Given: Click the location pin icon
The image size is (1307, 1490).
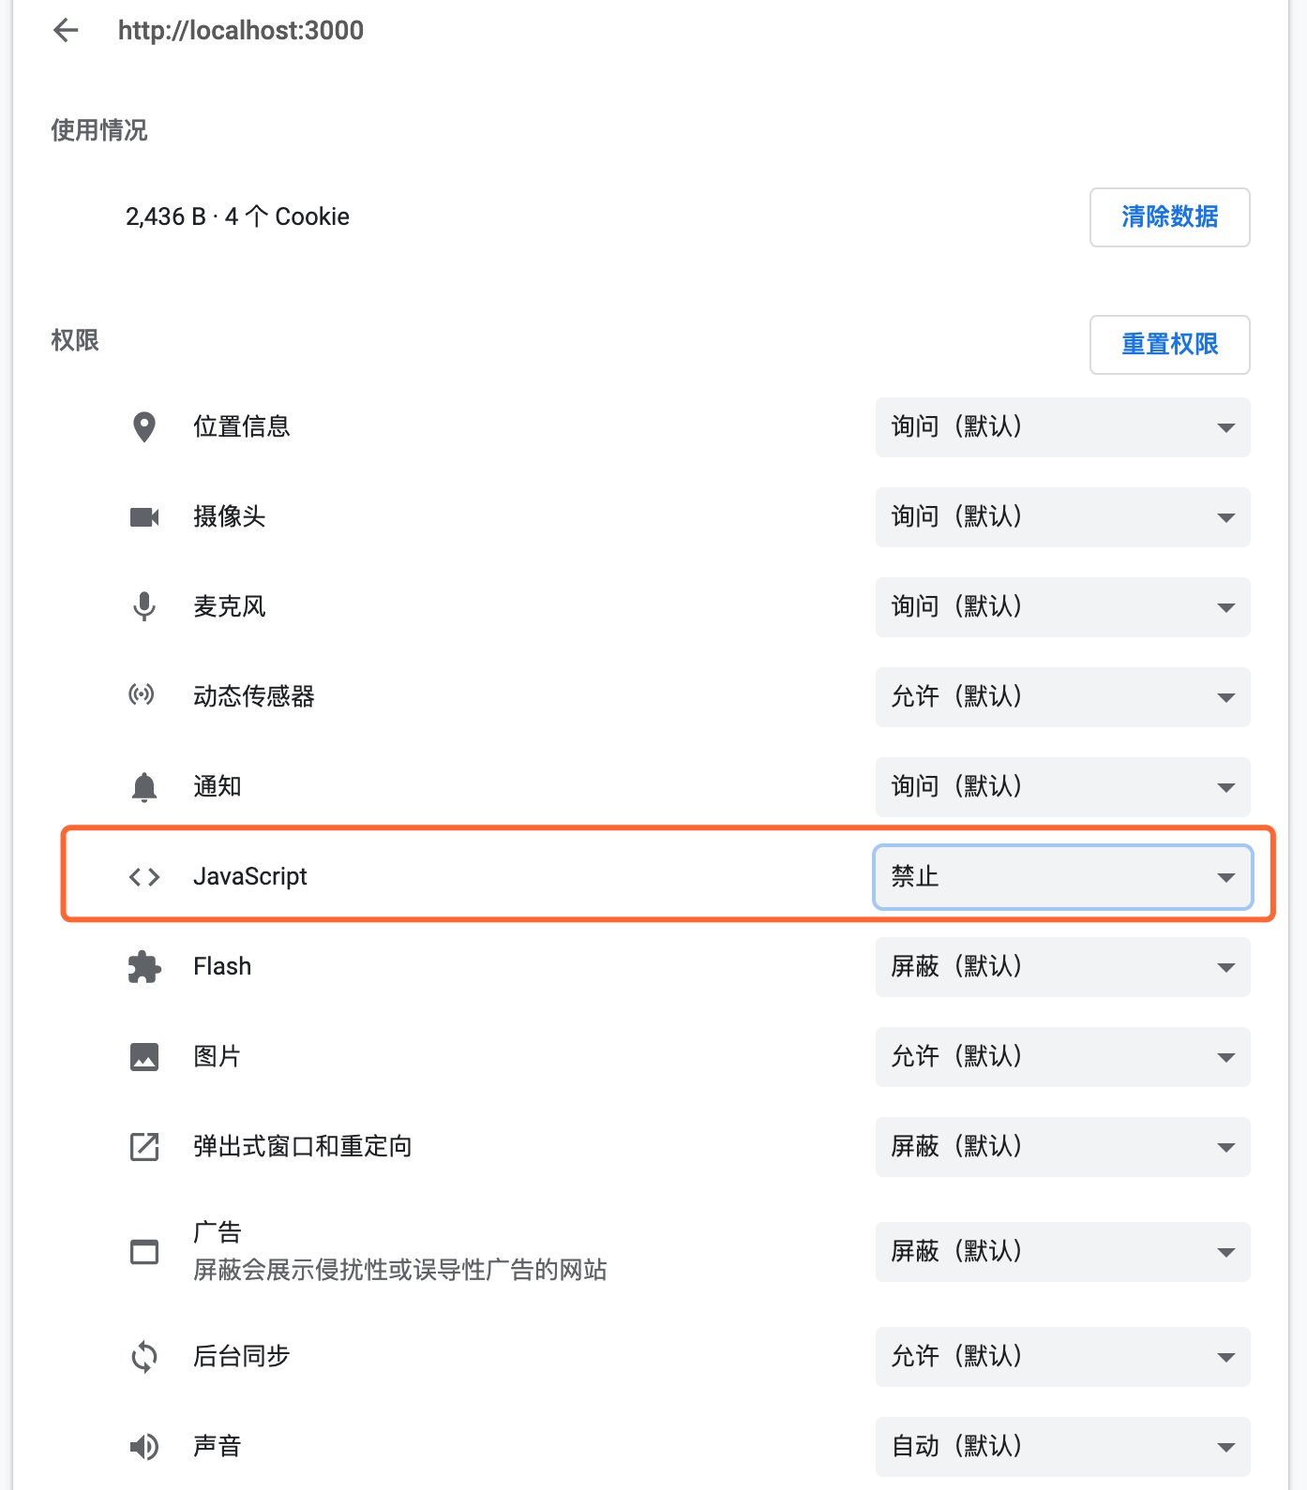Looking at the screenshot, I should [x=143, y=426].
